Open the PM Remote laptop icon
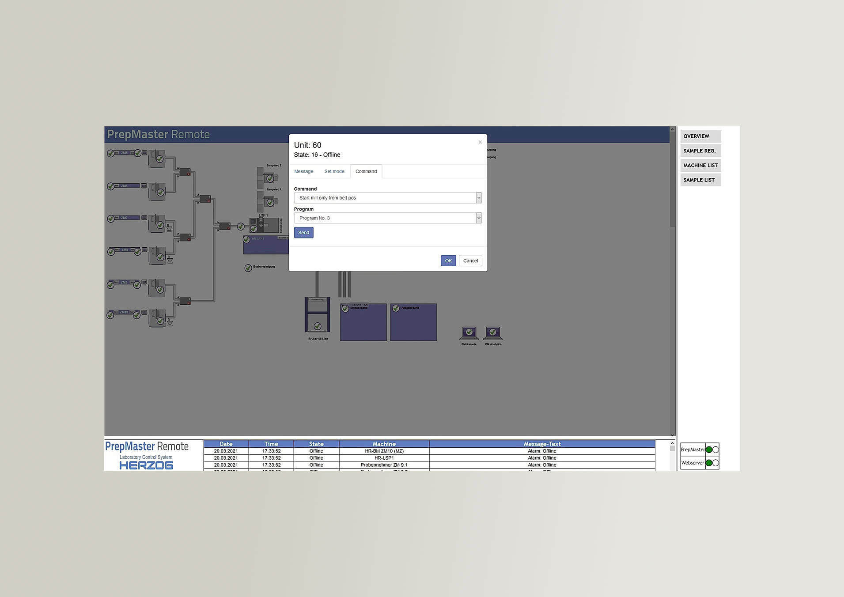 click(x=469, y=333)
